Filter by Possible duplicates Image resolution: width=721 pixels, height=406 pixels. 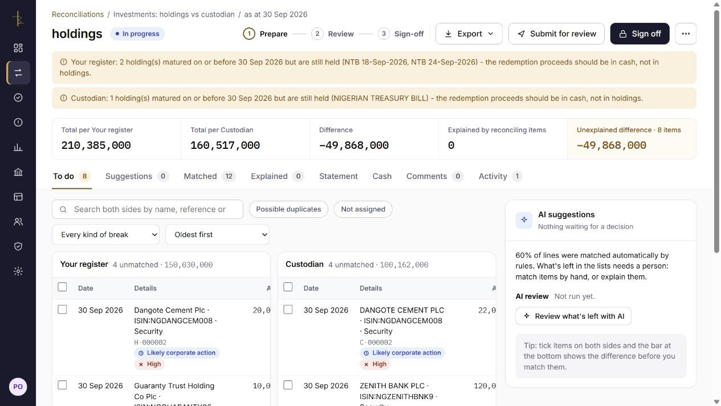[288, 209]
